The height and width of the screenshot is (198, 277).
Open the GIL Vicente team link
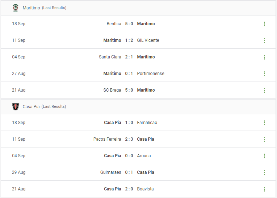[x=148, y=40]
